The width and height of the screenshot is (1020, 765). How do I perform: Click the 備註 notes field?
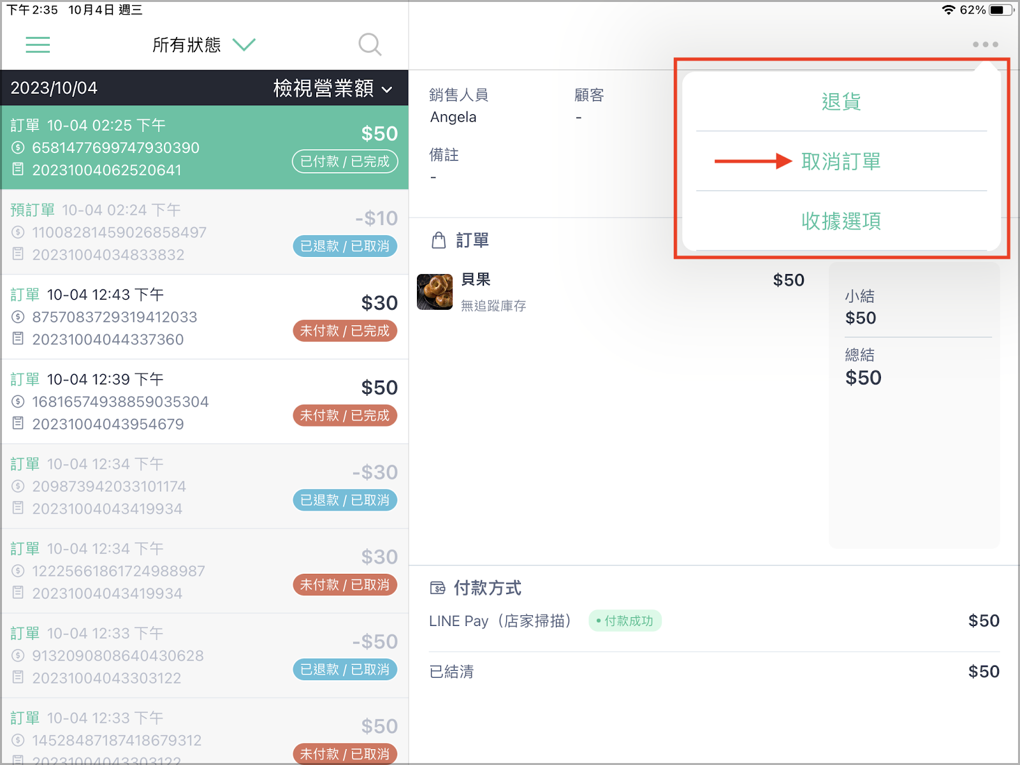click(x=444, y=166)
